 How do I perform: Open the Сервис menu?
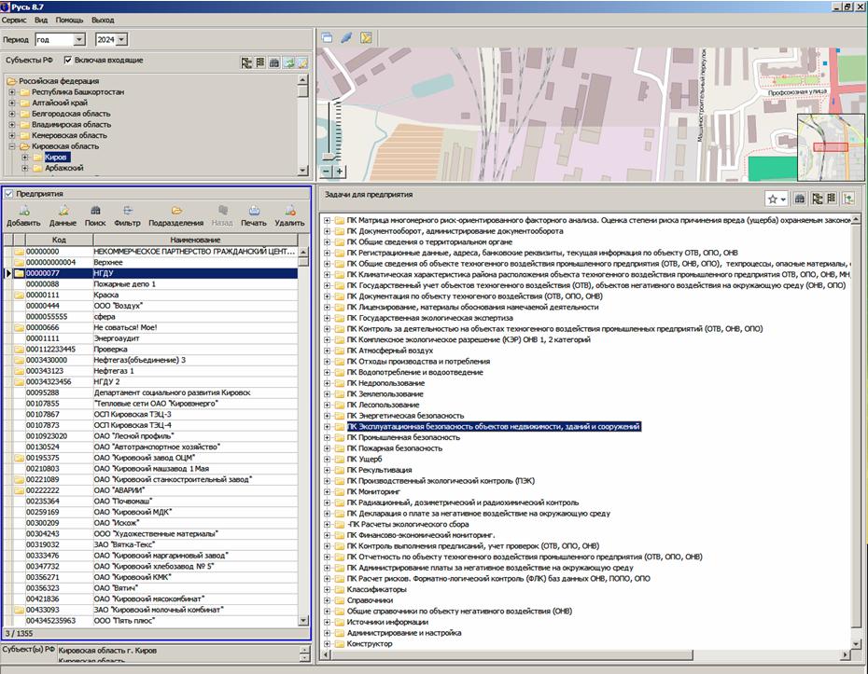pos(14,19)
